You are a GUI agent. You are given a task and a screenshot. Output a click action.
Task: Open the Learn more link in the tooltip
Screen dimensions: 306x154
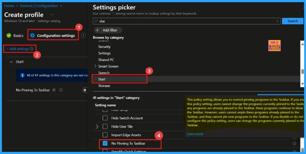pos(195,133)
